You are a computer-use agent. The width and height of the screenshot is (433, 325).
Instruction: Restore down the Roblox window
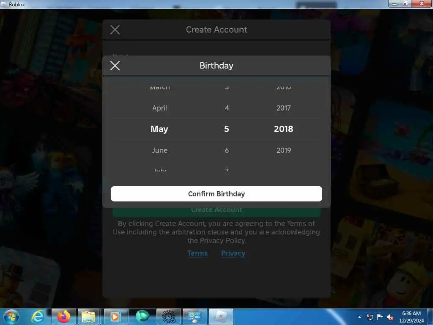406,4
